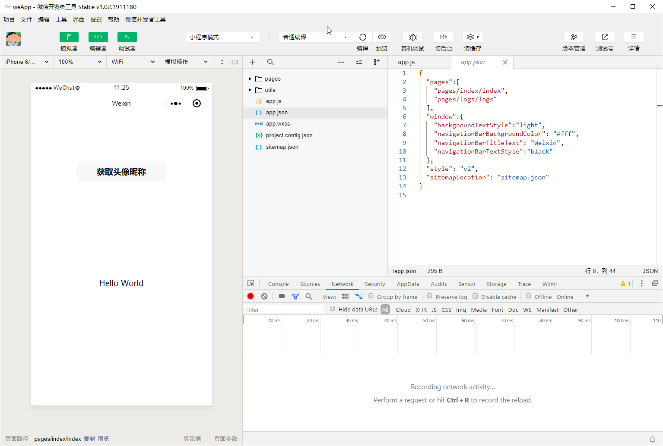Click the 复制 (copy) page path link

click(89, 439)
